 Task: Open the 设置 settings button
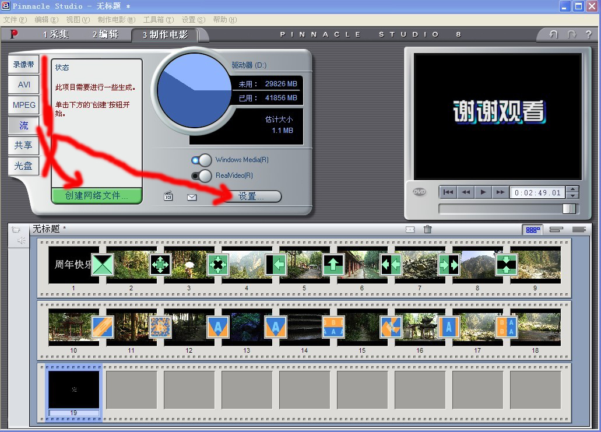pos(251,196)
